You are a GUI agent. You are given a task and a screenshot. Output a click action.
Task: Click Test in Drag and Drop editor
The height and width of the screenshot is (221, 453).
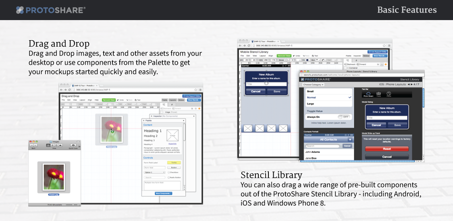point(137,100)
